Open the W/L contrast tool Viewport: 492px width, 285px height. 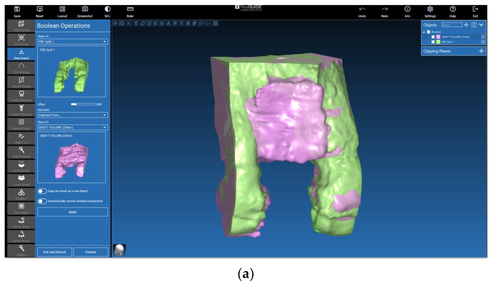click(x=107, y=9)
